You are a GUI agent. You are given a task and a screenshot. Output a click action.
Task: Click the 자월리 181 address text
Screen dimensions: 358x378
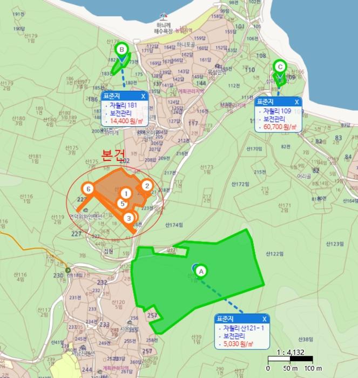(123, 105)
